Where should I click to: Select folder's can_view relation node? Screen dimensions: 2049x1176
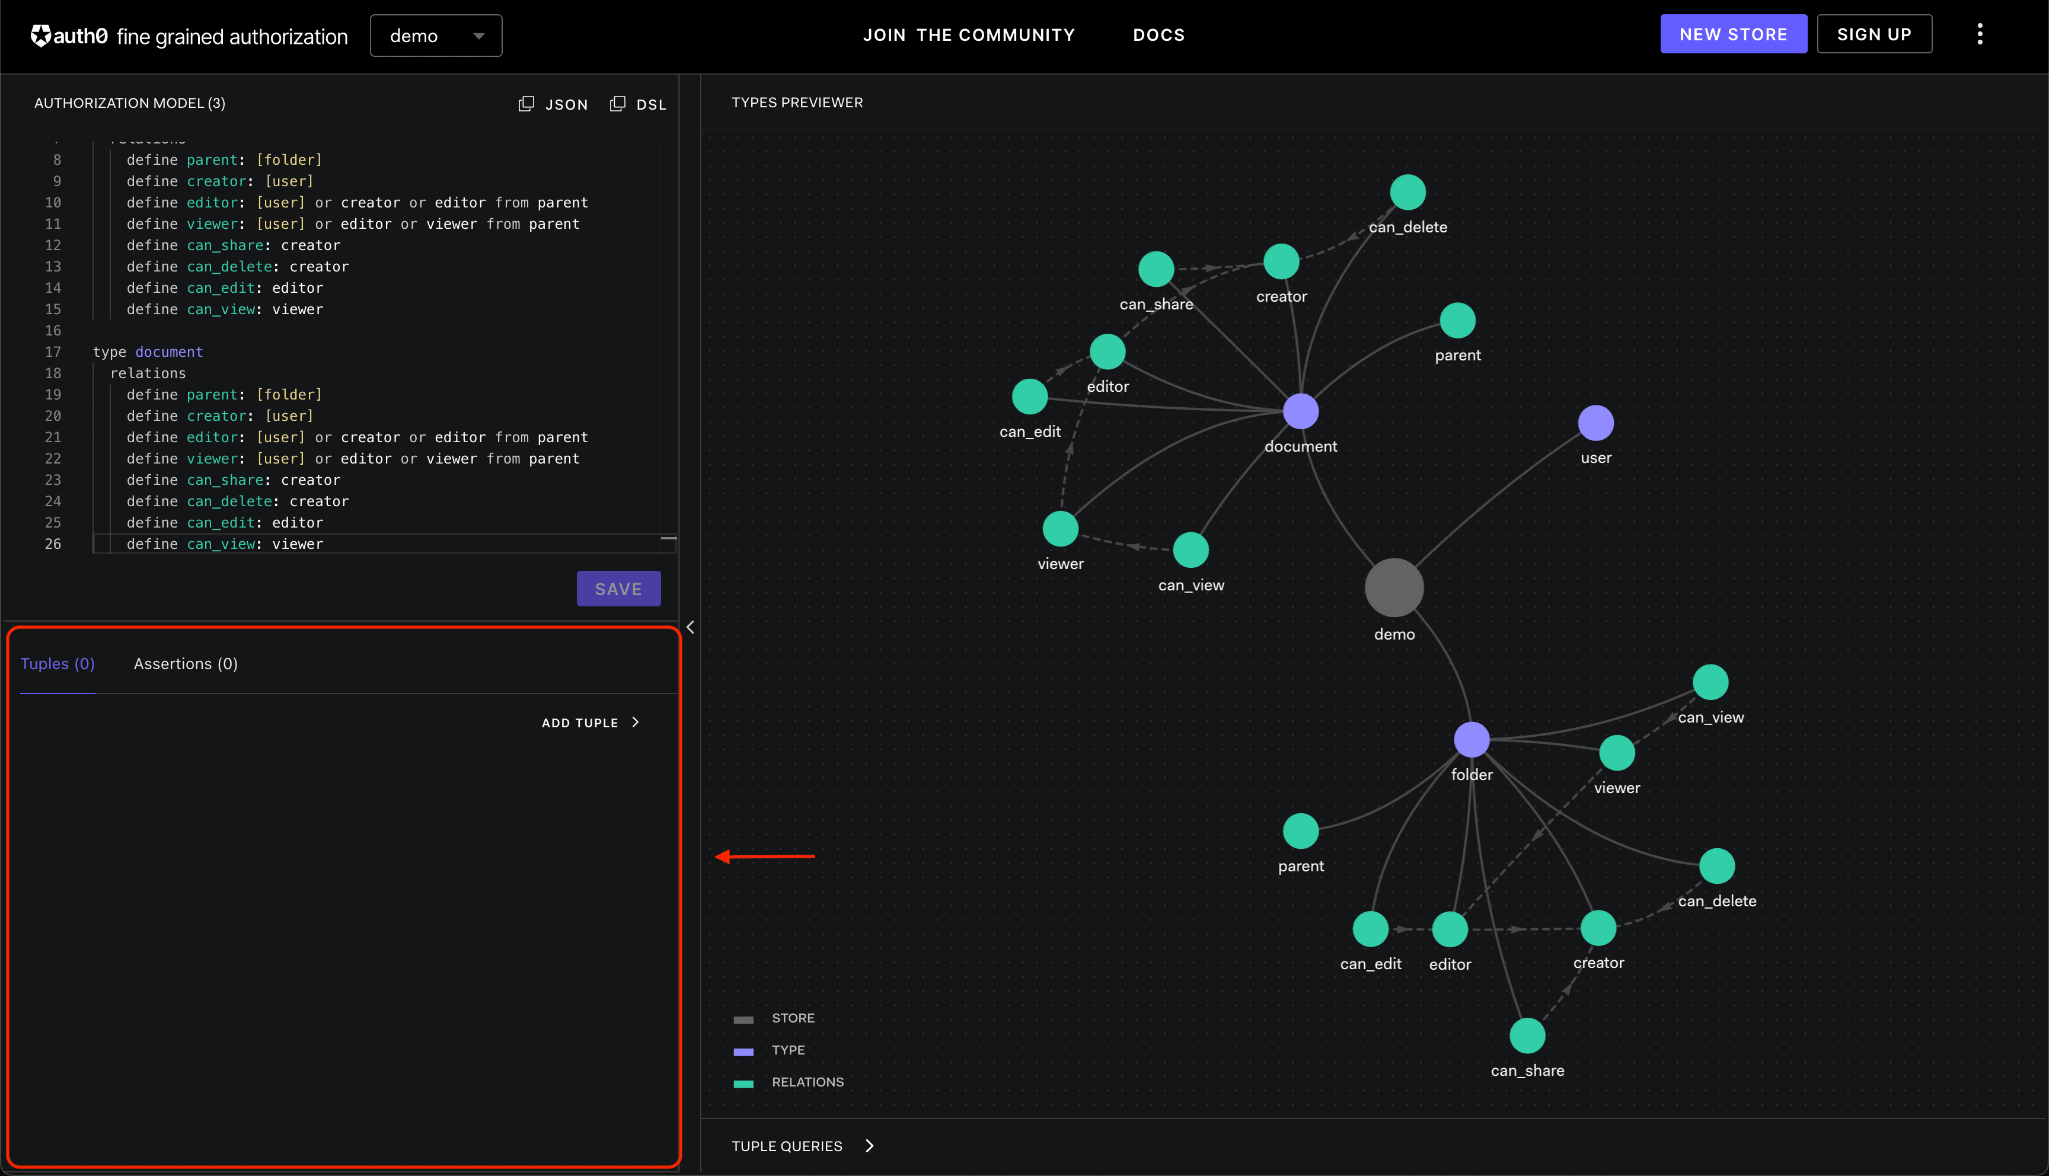tap(1710, 682)
